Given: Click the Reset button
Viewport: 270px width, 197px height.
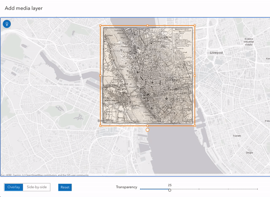Looking at the screenshot, I should [65, 187].
